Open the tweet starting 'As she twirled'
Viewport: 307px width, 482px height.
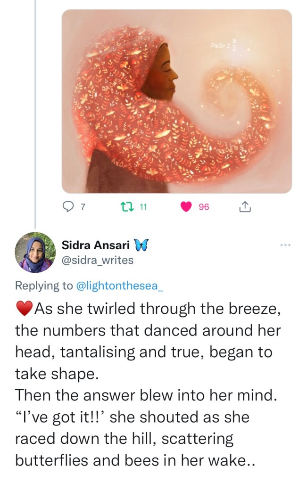(x=148, y=353)
